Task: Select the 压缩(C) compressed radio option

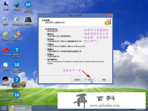Action: click(x=46, y=54)
